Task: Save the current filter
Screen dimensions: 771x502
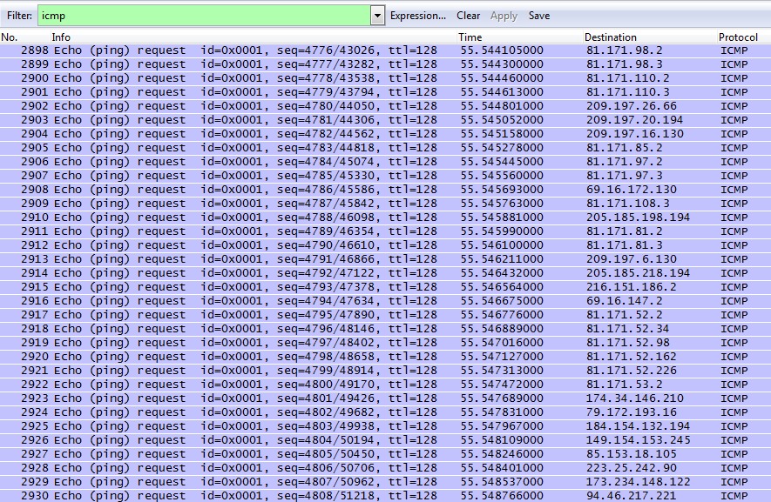Action: 539,16
